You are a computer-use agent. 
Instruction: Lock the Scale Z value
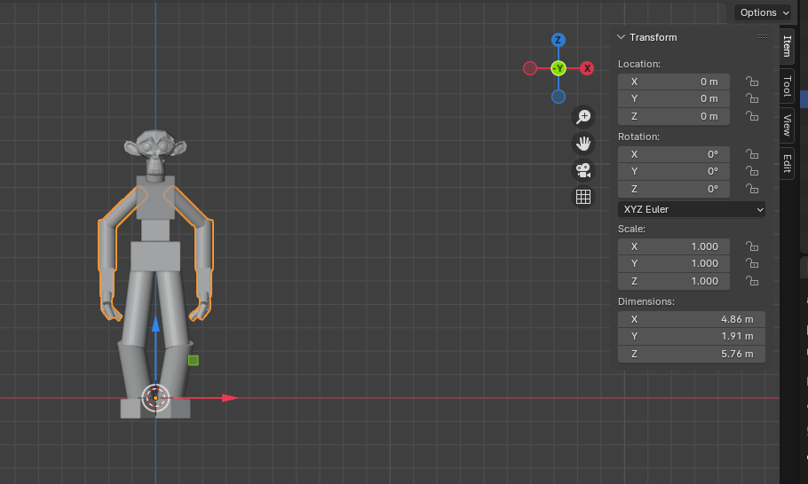(x=752, y=281)
